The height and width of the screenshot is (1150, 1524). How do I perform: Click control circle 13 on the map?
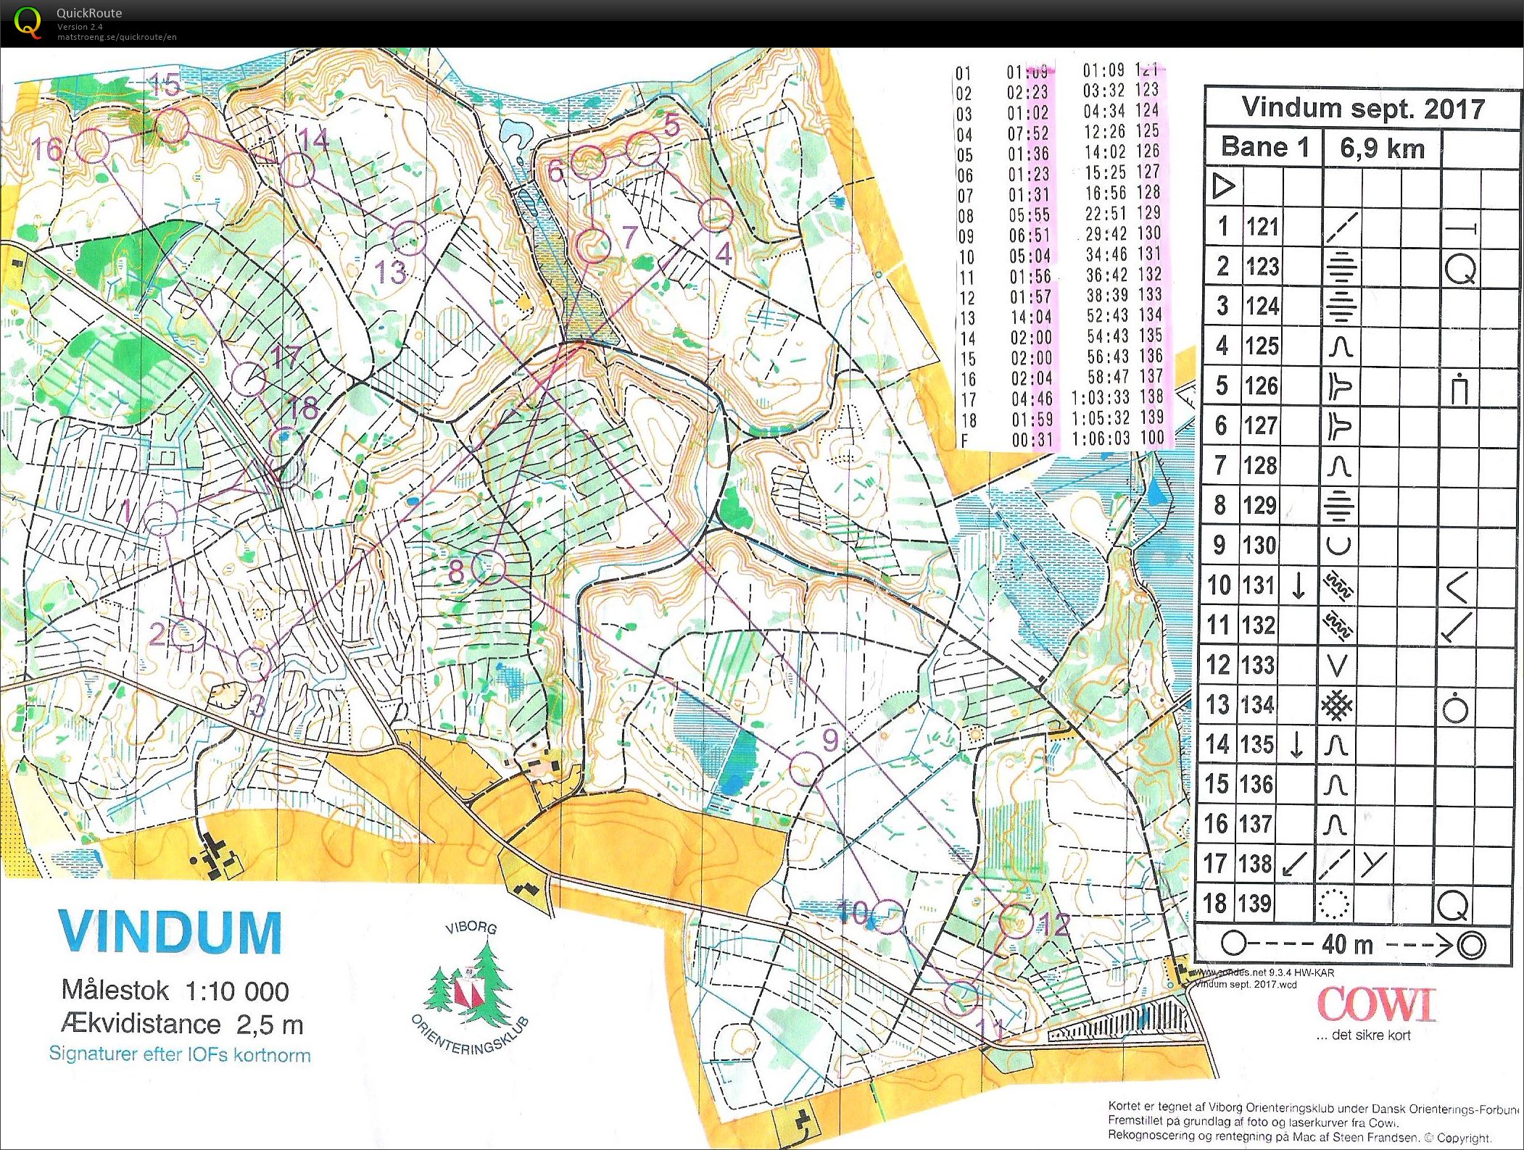408,238
